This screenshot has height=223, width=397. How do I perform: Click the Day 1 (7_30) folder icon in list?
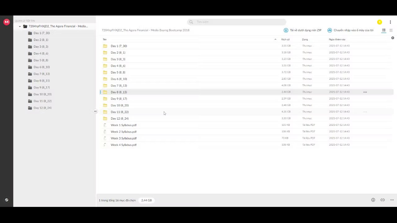(105, 46)
